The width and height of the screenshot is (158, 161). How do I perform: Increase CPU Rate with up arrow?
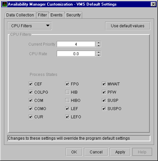[98, 52]
